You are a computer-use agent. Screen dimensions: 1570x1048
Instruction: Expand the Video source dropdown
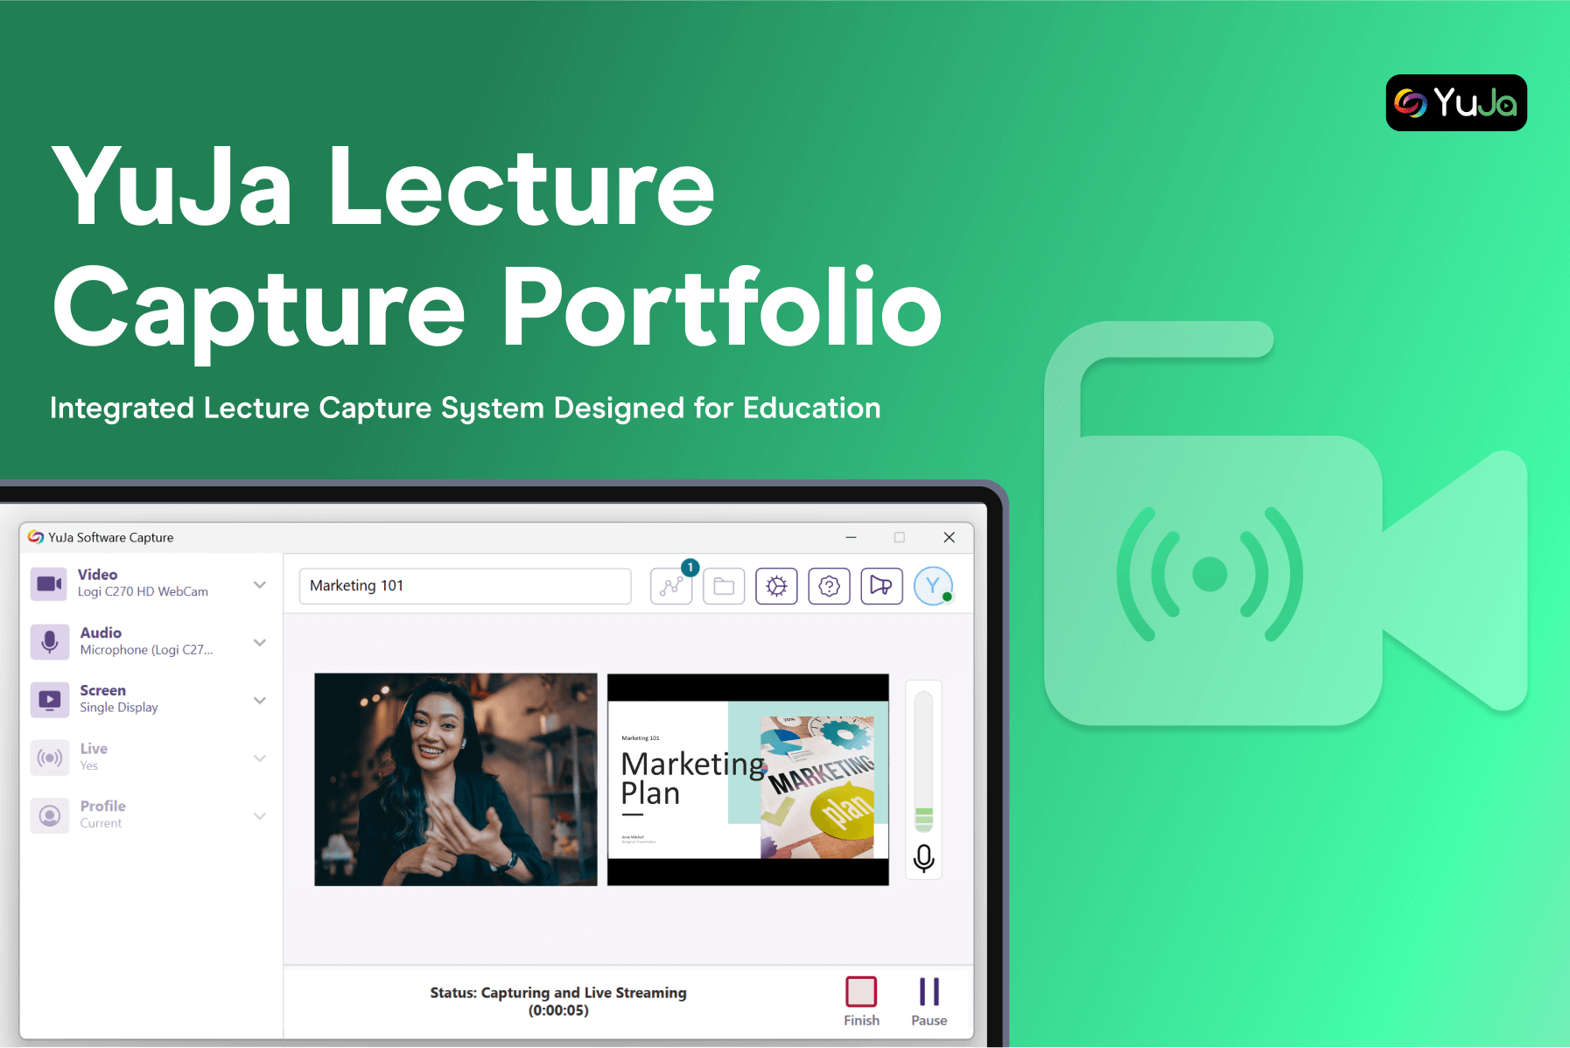(x=260, y=584)
